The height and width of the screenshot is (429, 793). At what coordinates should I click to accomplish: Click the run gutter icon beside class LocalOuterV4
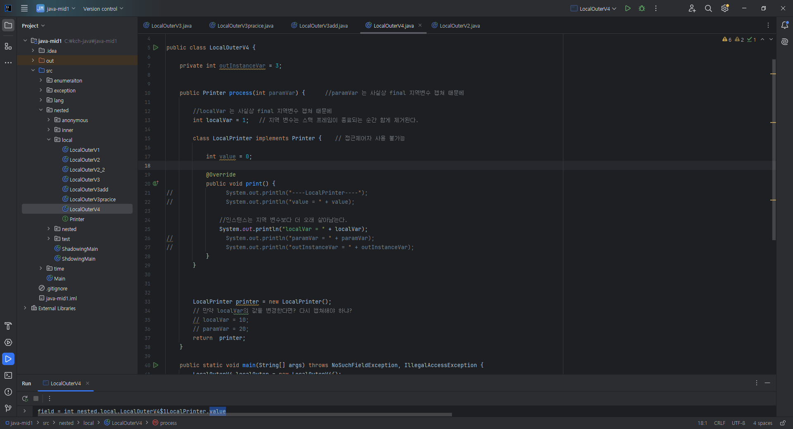[x=156, y=47]
